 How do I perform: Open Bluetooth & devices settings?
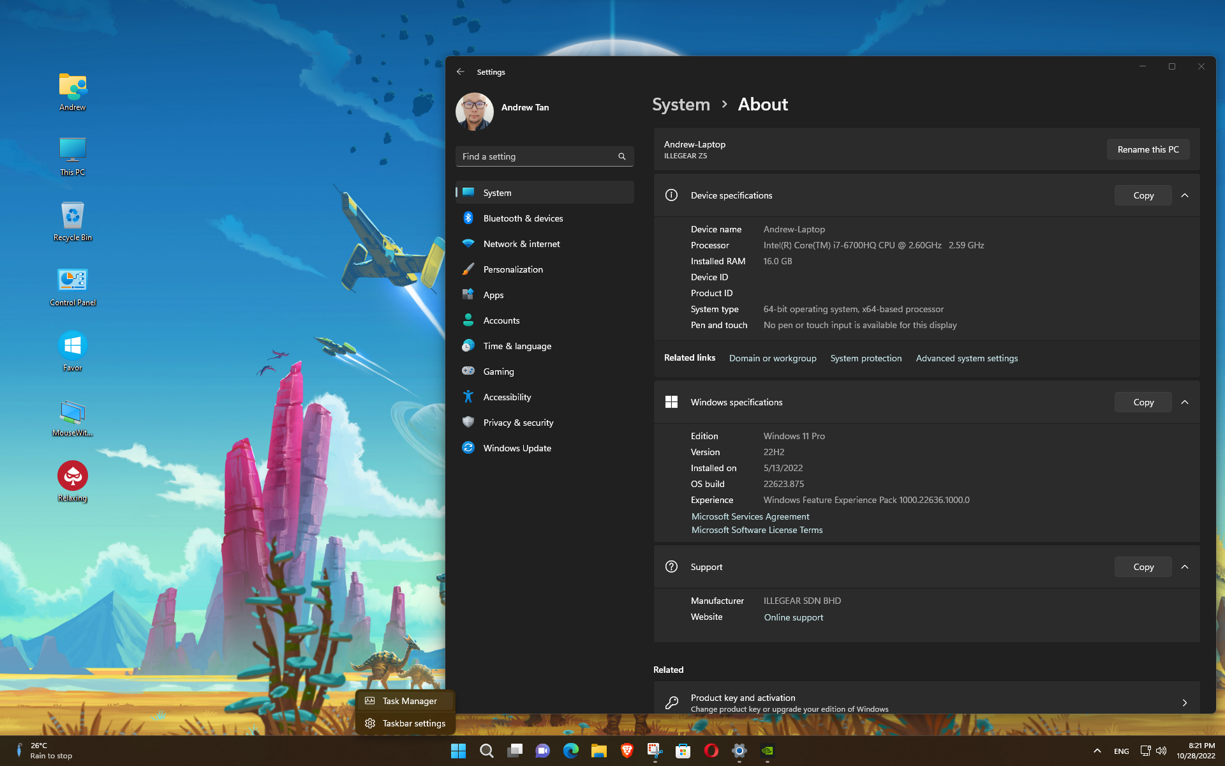pyautogui.click(x=523, y=218)
